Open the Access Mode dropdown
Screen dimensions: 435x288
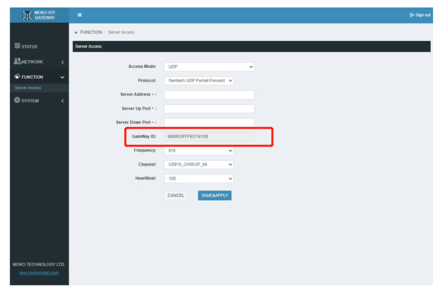point(209,67)
